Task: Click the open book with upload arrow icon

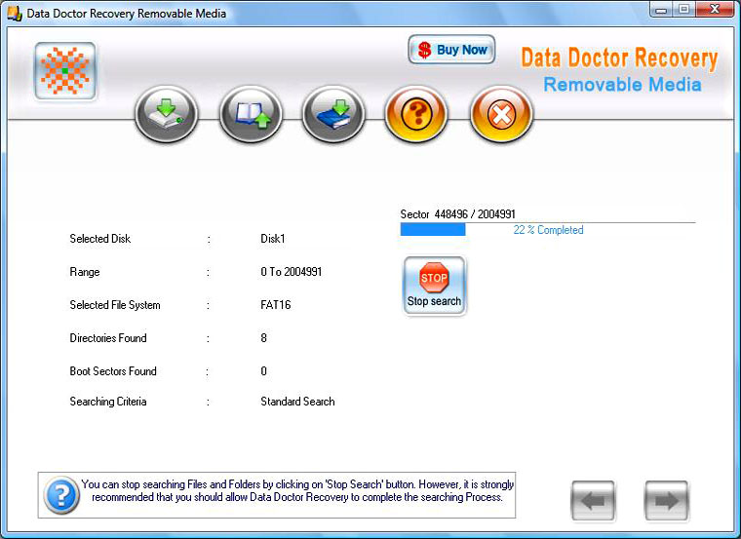Action: pos(251,114)
